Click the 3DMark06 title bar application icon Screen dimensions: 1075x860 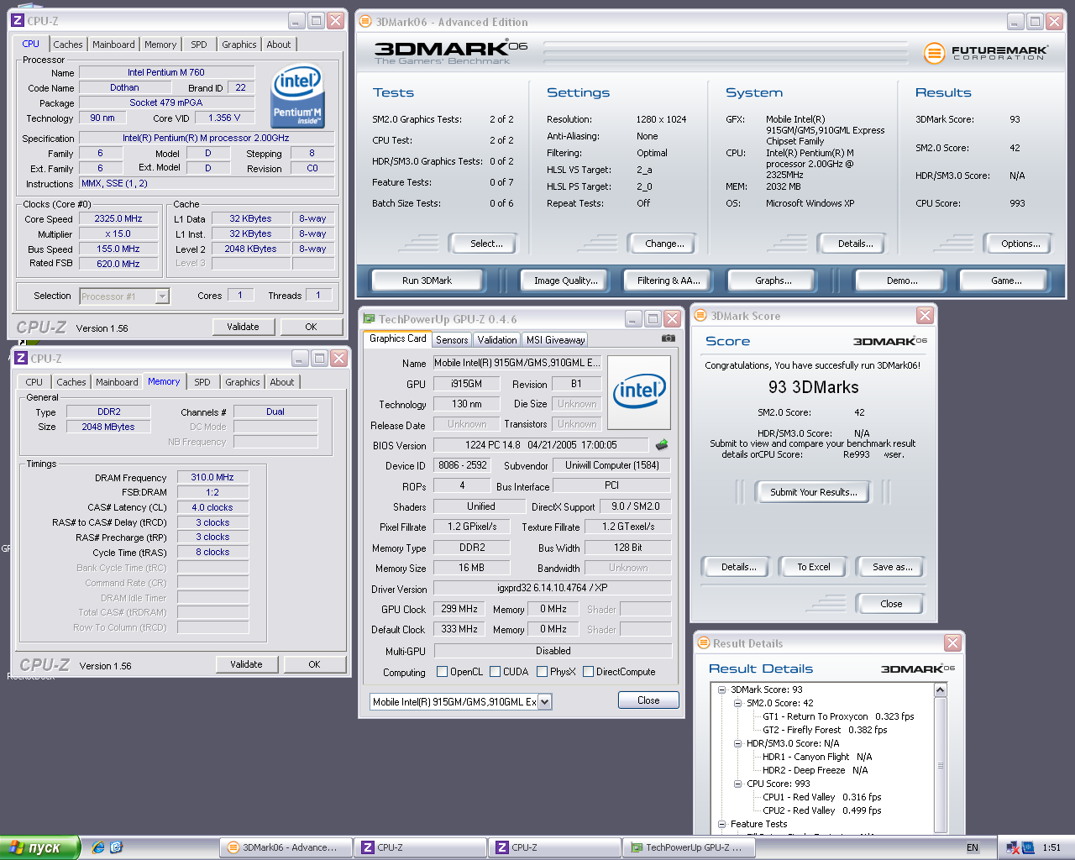click(366, 22)
